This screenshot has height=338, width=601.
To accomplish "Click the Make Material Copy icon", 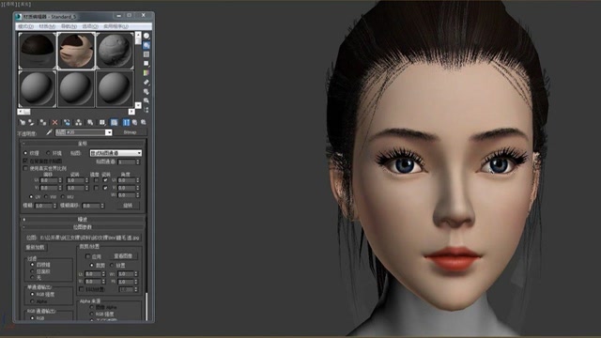I will (67, 123).
